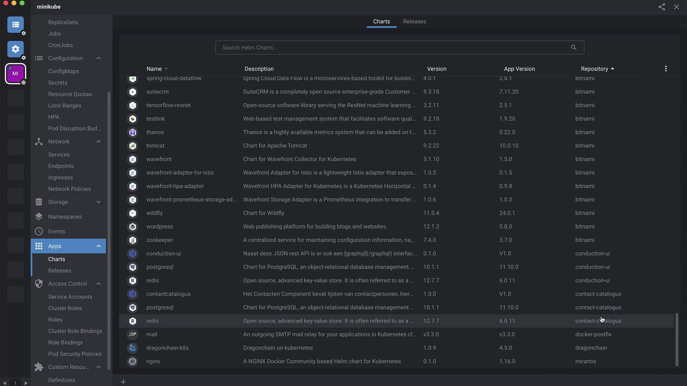Open a new dock tab with plus icon
687x386 pixels.
123,382
